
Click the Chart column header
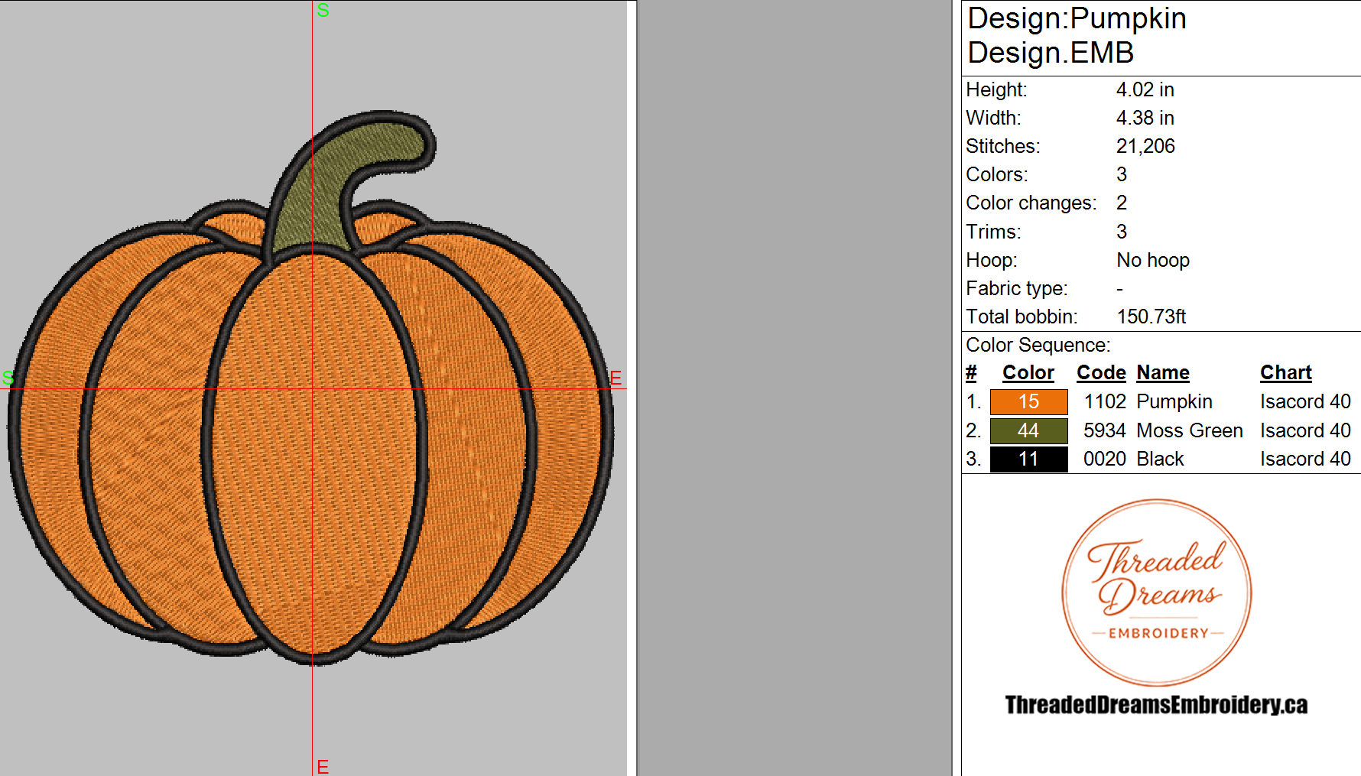1286,372
